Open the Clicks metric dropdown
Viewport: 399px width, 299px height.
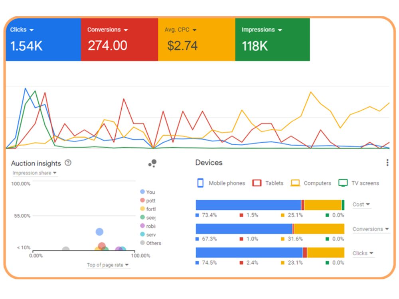click(22, 30)
